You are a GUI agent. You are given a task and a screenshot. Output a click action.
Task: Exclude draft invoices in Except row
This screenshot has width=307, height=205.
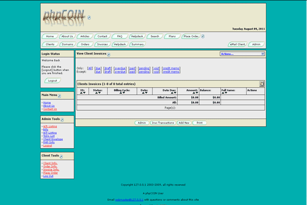click(x=107, y=72)
